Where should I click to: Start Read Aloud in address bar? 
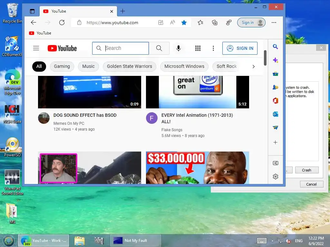pyautogui.click(x=172, y=23)
